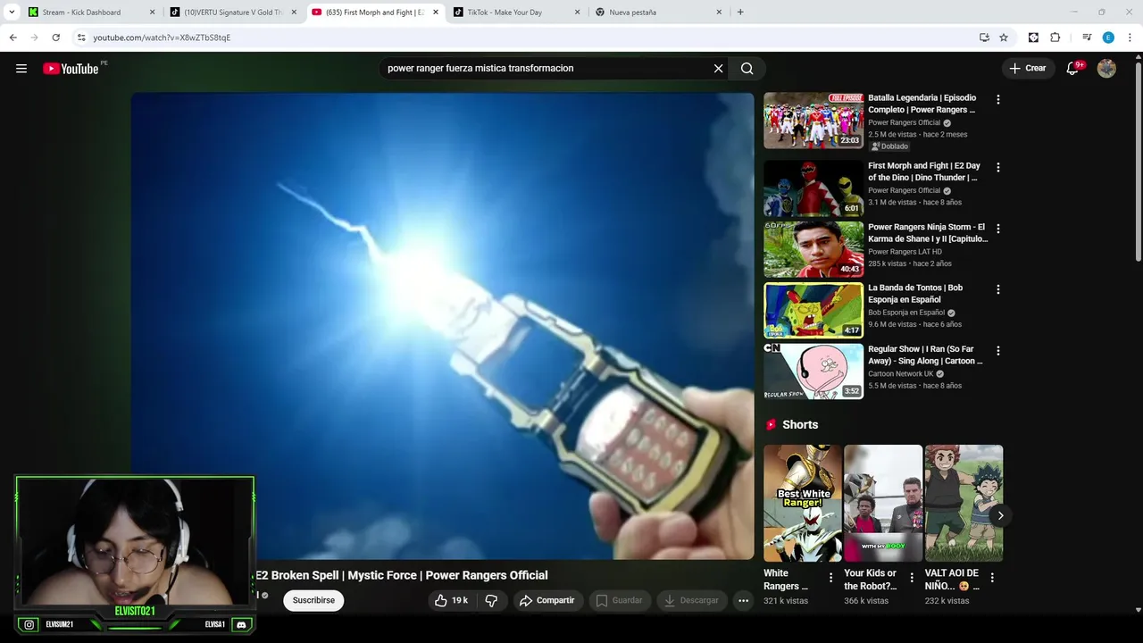This screenshot has width=1143, height=643.
Task: Open VALT AOI DE NIÑO short
Action: 964,503
